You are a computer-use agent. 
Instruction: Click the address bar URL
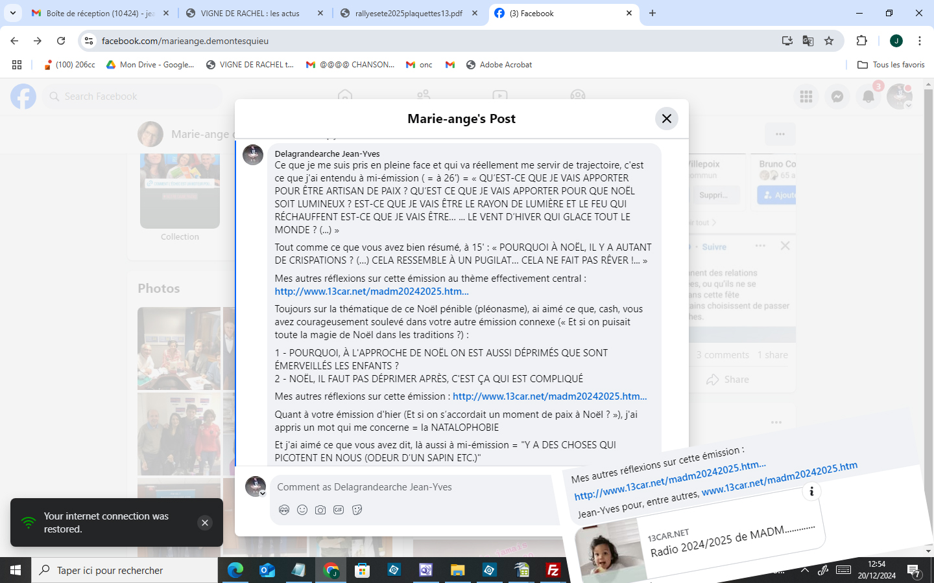tap(185, 41)
